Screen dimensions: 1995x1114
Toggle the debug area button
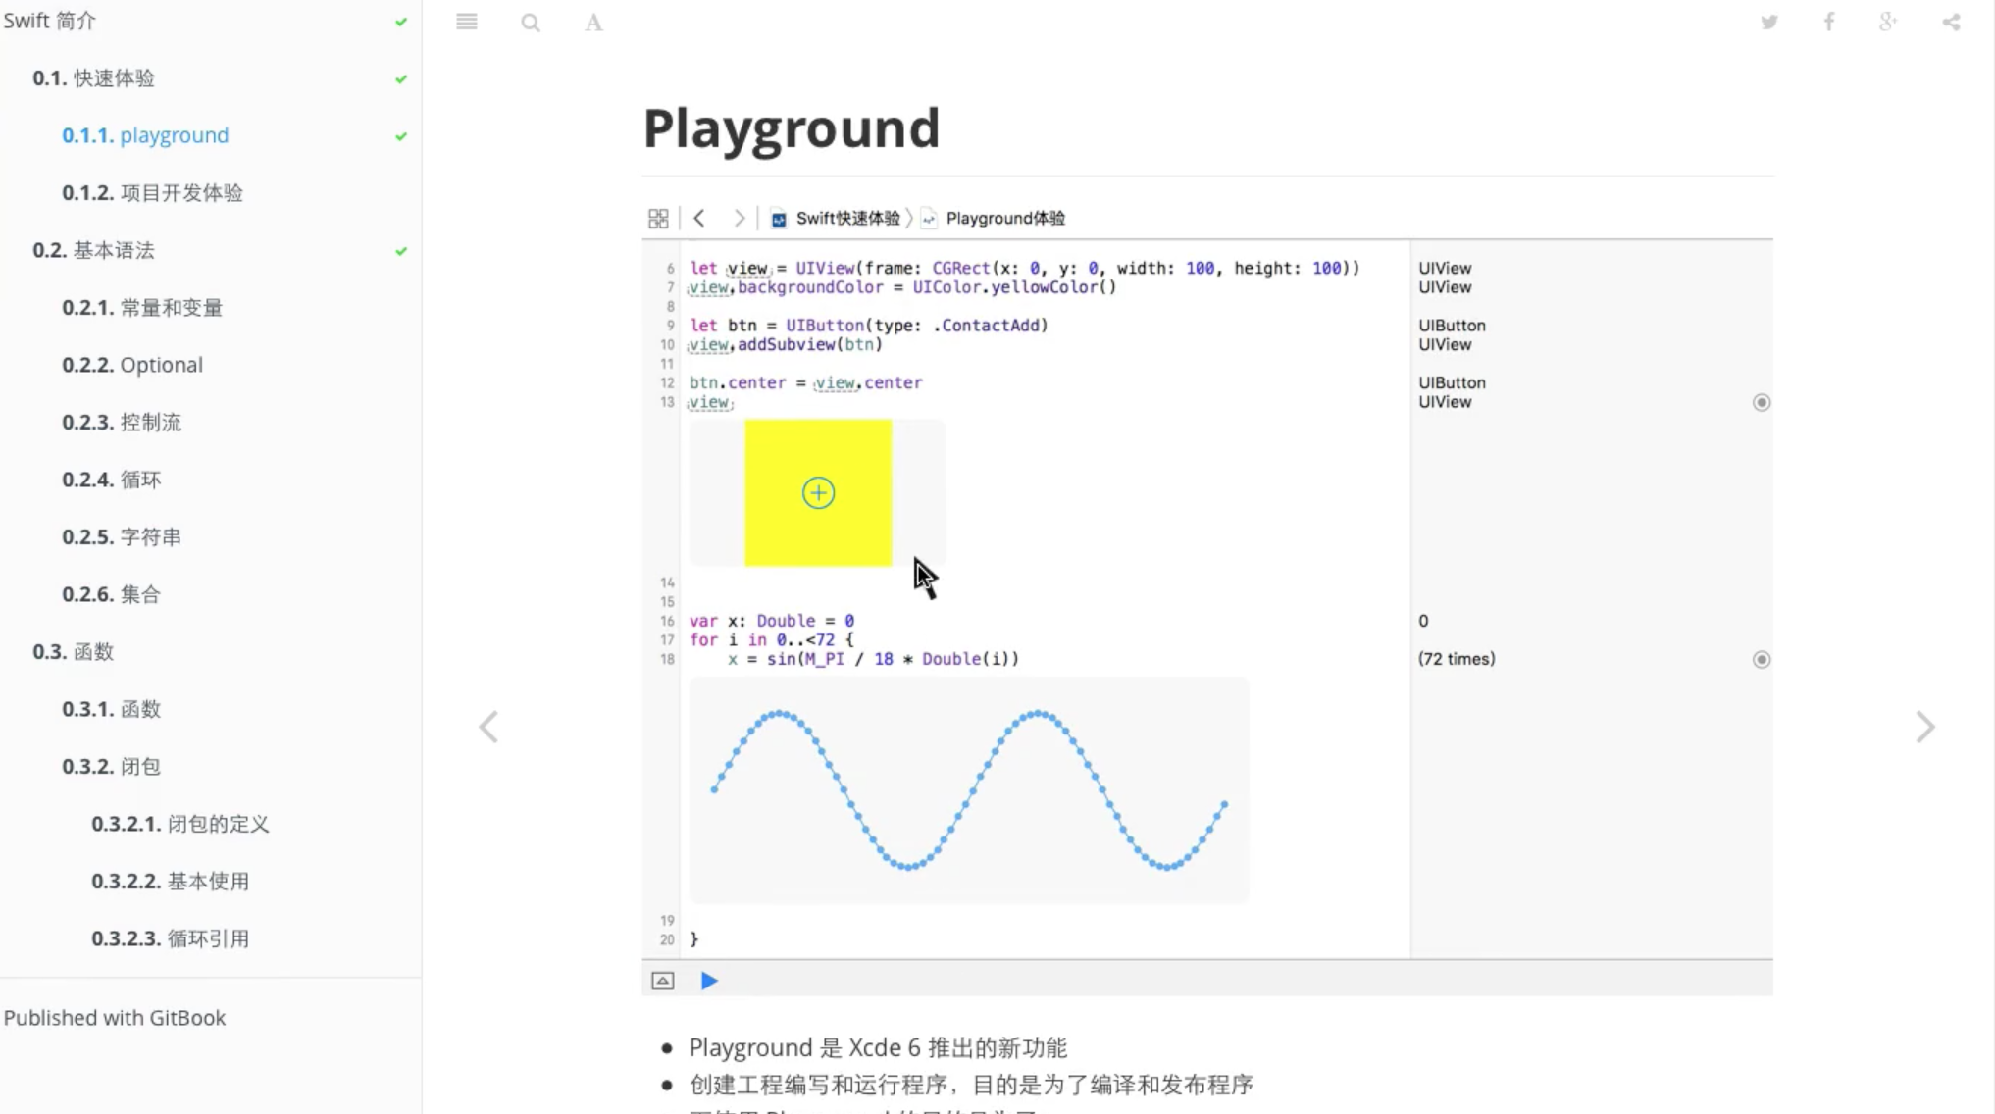pos(663,981)
